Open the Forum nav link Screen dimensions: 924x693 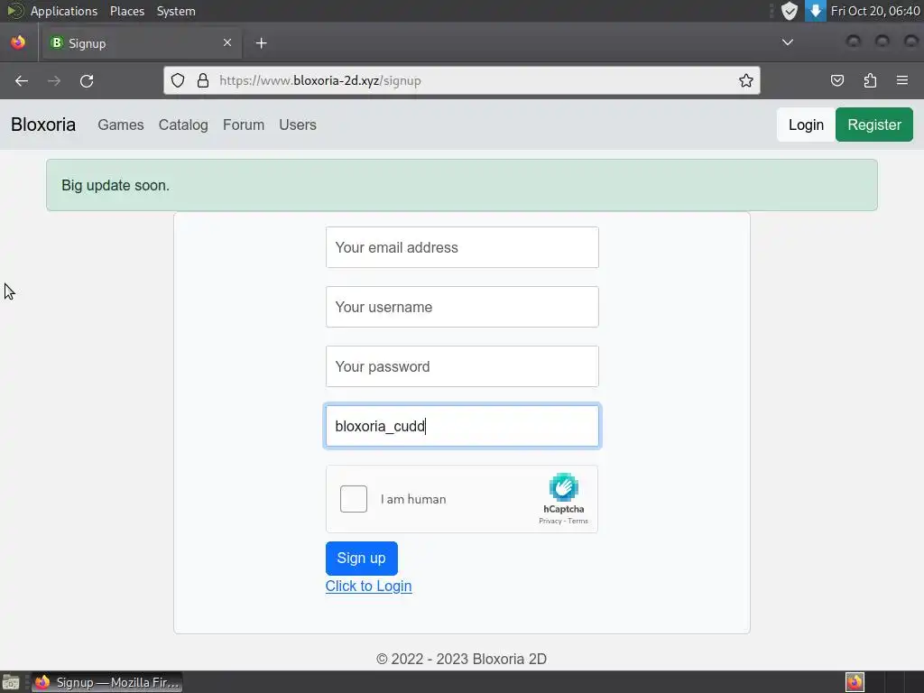click(x=244, y=125)
